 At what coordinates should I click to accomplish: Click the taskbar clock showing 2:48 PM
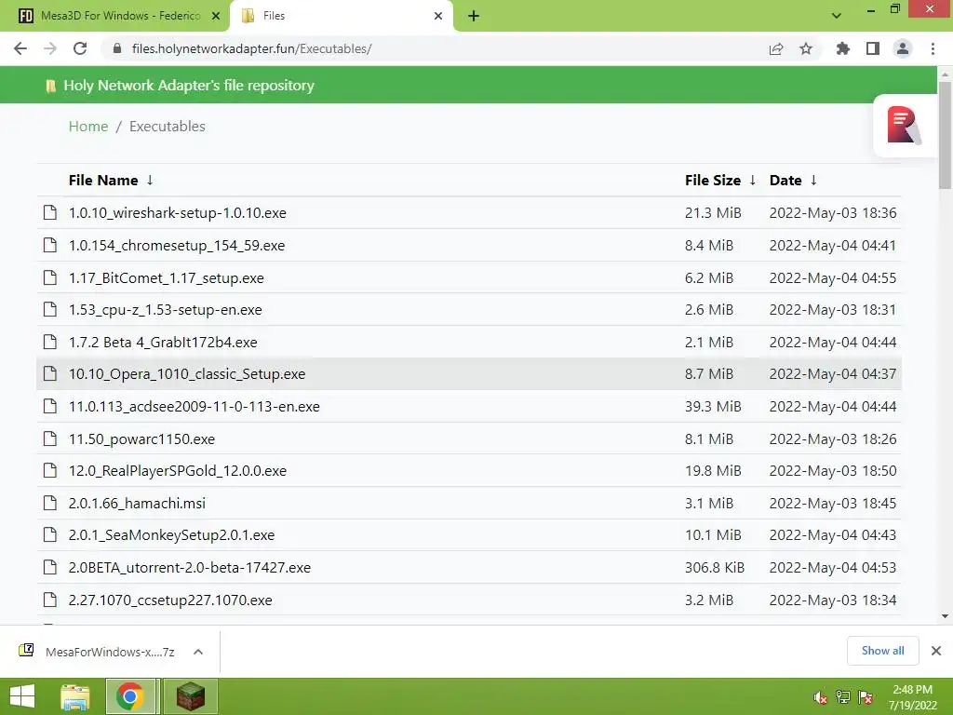pyautogui.click(x=912, y=690)
